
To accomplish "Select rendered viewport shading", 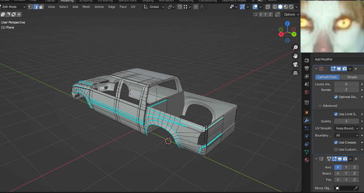I will [291, 7].
